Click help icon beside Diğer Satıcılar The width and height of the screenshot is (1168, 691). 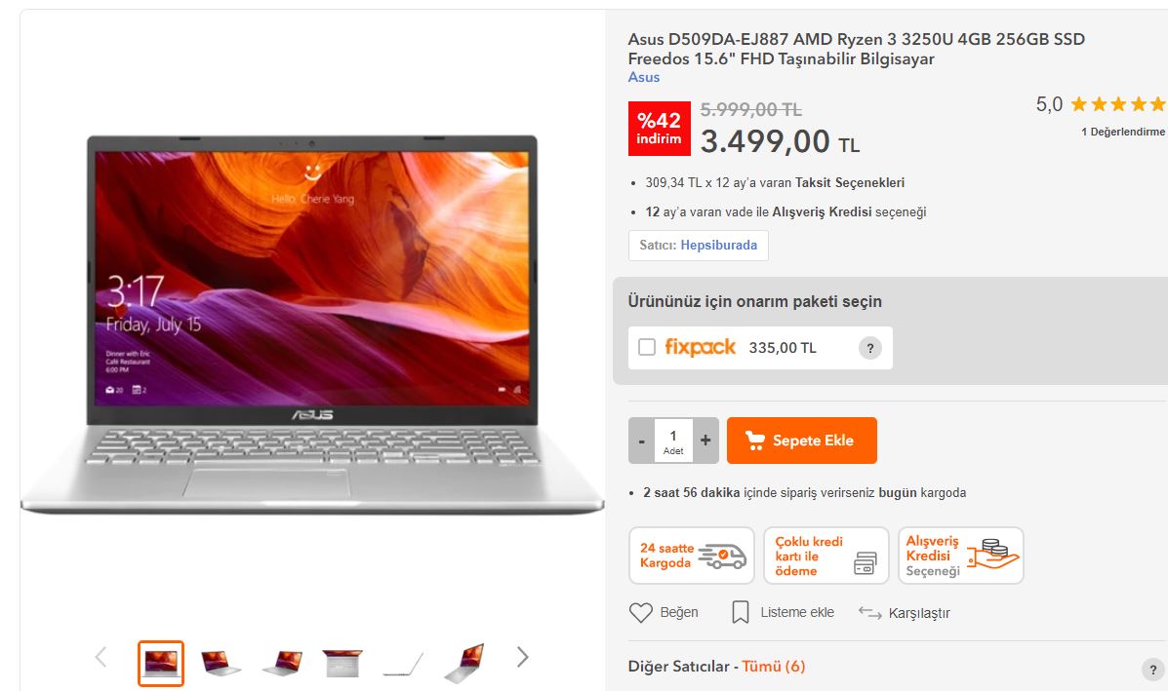(x=1152, y=670)
